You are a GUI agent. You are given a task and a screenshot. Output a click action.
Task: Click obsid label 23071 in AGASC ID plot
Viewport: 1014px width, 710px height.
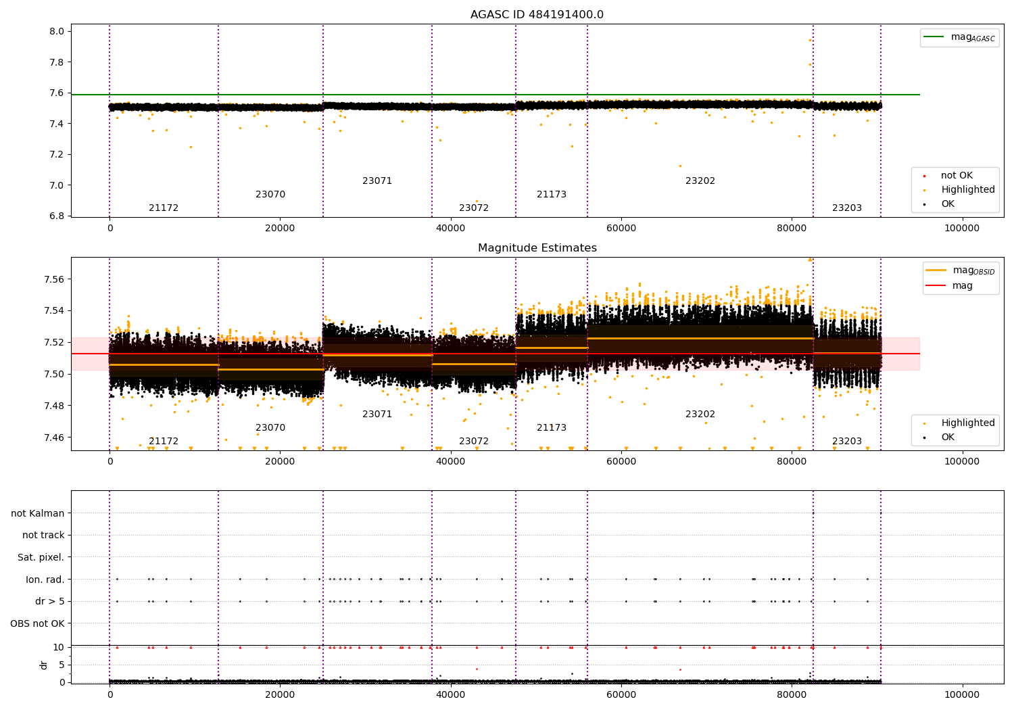377,181
